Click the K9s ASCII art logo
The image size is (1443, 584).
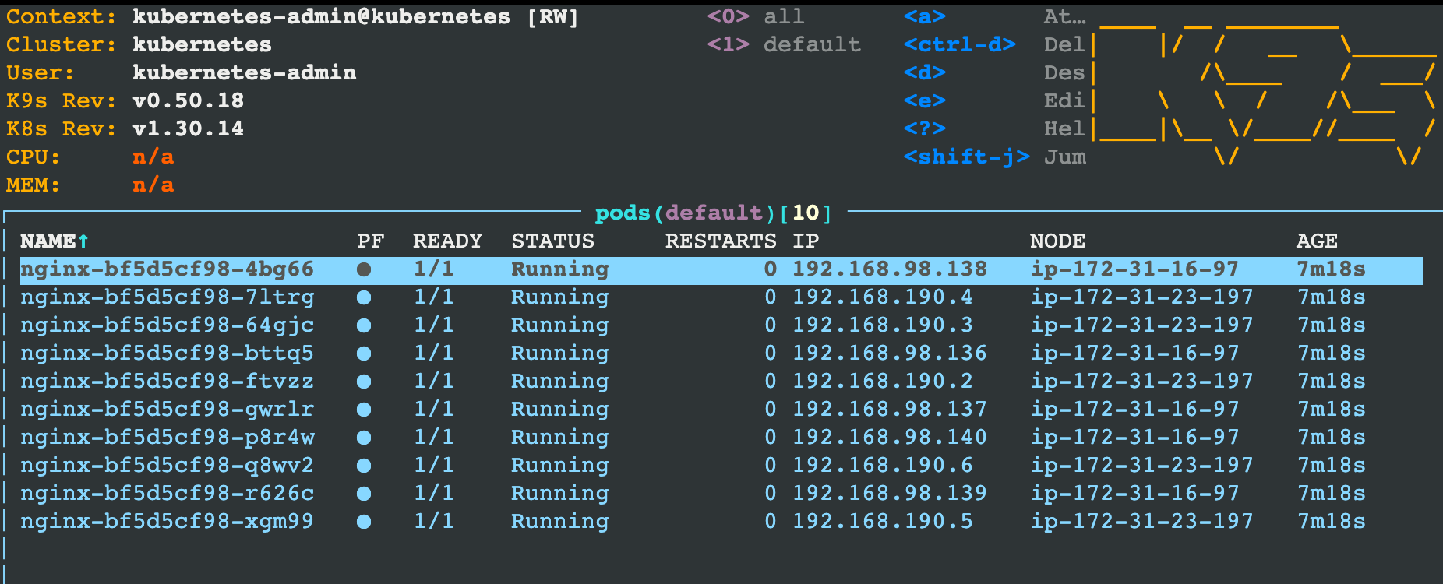point(1264,87)
